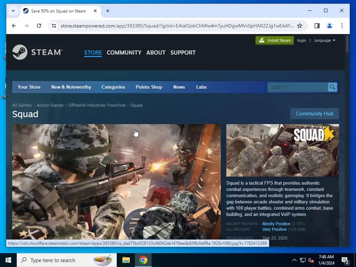Open the language dropdown

point(325,40)
